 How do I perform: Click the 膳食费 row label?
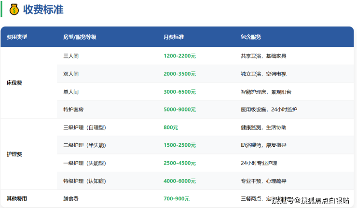(x=71, y=198)
